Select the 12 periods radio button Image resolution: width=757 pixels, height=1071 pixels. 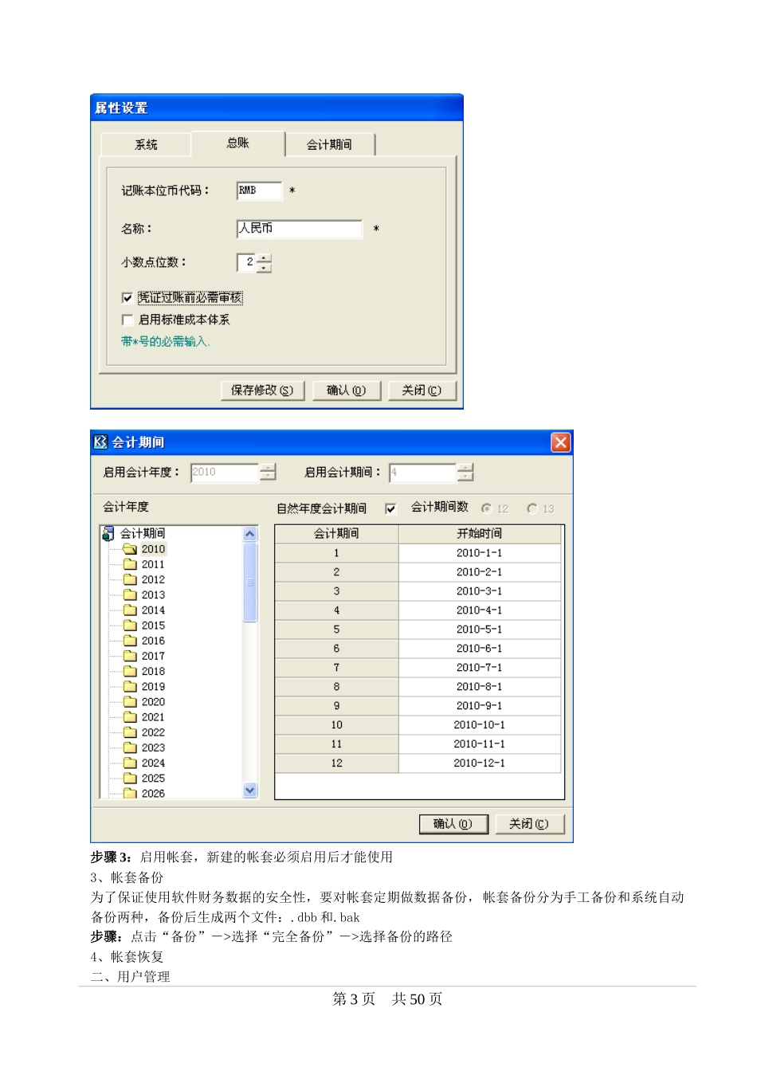tap(486, 508)
